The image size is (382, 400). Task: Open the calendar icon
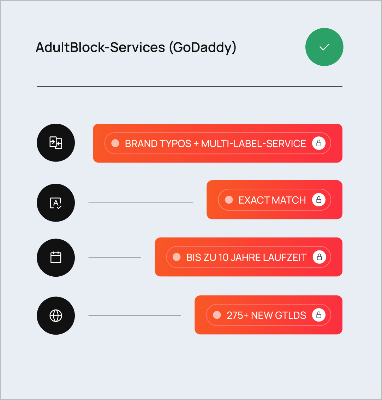(56, 258)
